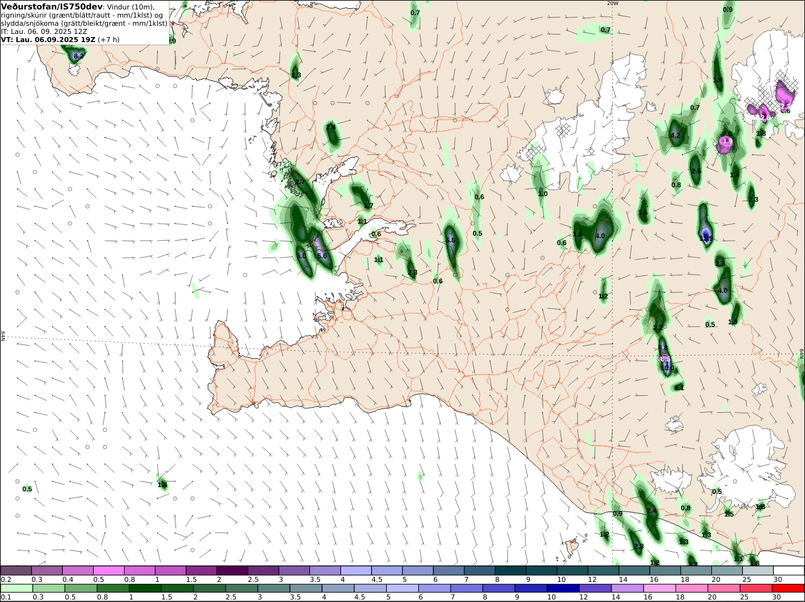This screenshot has height=602, width=805.
Task: Select white snow legend swatch labeled 30
Action: coord(789,570)
